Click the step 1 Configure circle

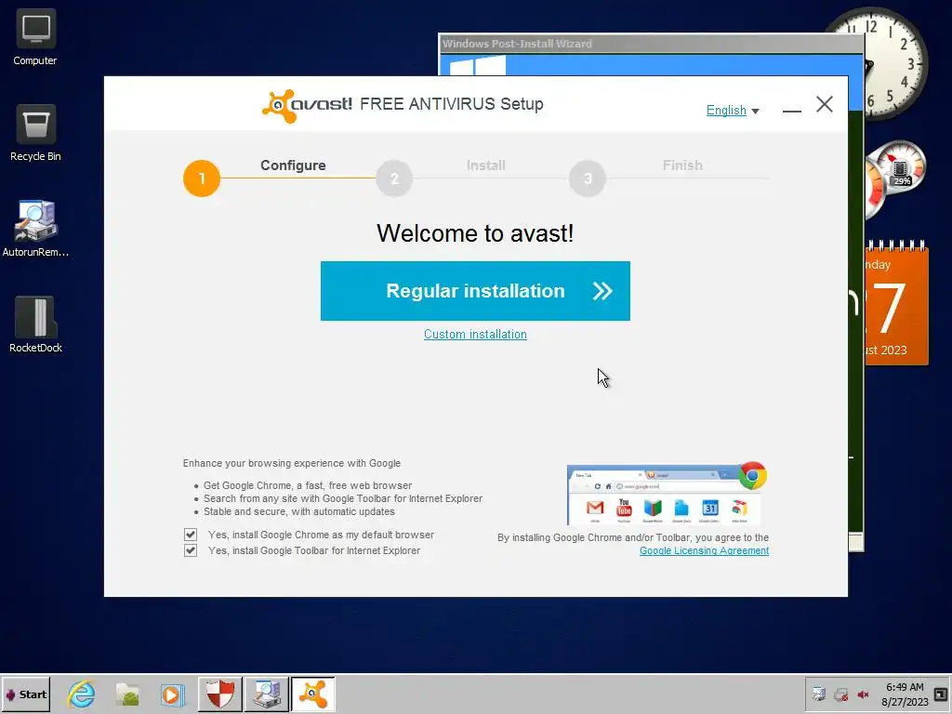click(x=202, y=178)
